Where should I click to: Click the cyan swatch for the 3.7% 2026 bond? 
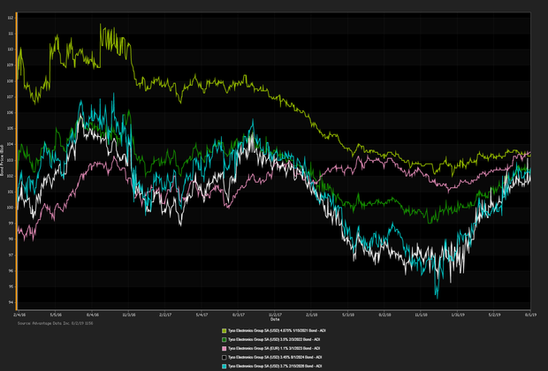point(224,367)
